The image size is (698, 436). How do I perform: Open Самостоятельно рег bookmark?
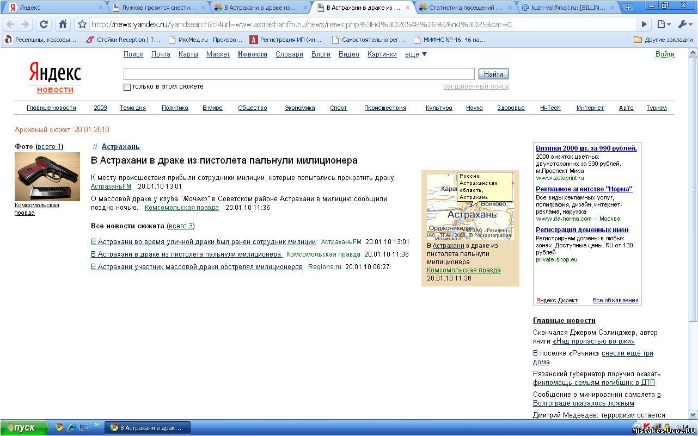pos(369,39)
